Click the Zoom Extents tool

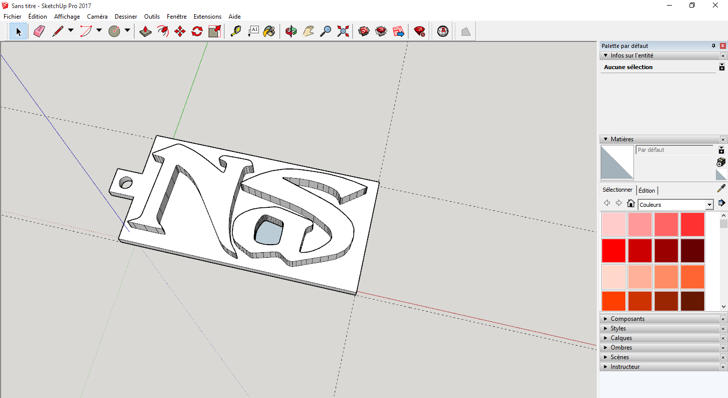pyautogui.click(x=343, y=31)
